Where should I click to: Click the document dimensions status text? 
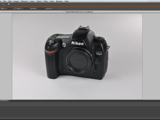coord(4,101)
